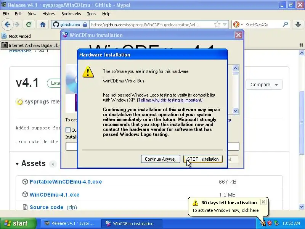Screen dimensions: 305x229
Task: Click the red security shield tray icon
Action: pos(270,223)
